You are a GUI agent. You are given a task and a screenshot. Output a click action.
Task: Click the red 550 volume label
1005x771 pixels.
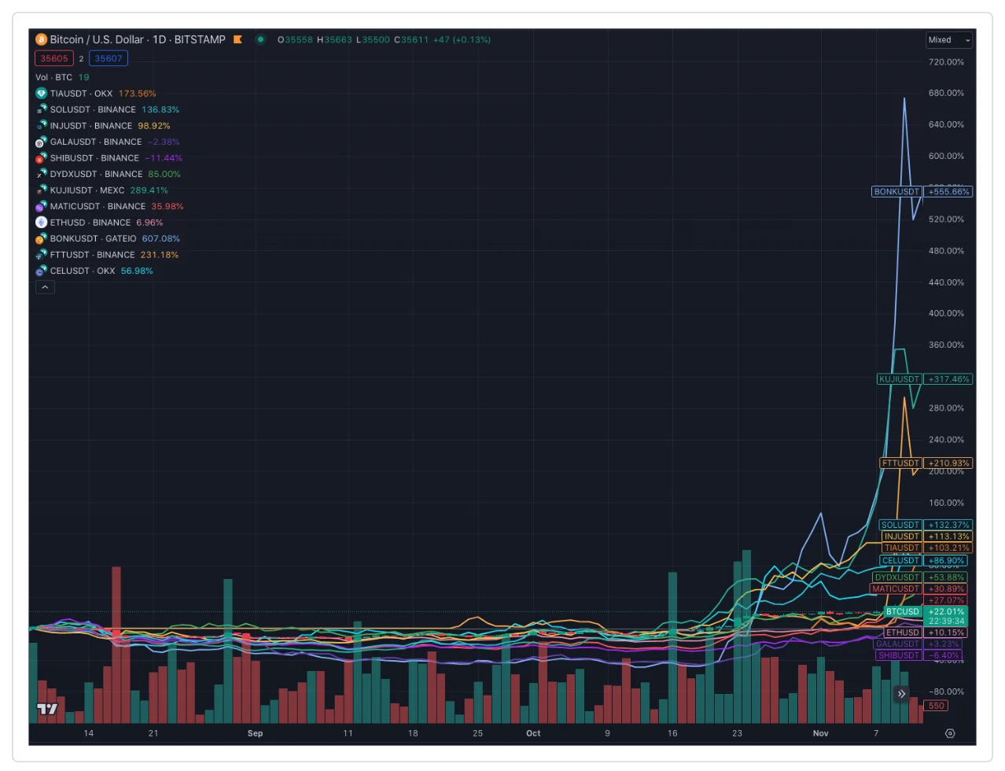936,706
